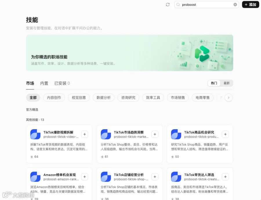The image size is (261, 200).
Task: Click the proboost-tiktok-video- identifier text
Action: [61, 137]
